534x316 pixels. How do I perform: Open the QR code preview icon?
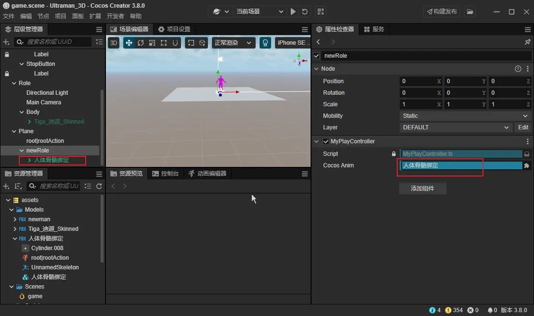pyautogui.click(x=321, y=12)
